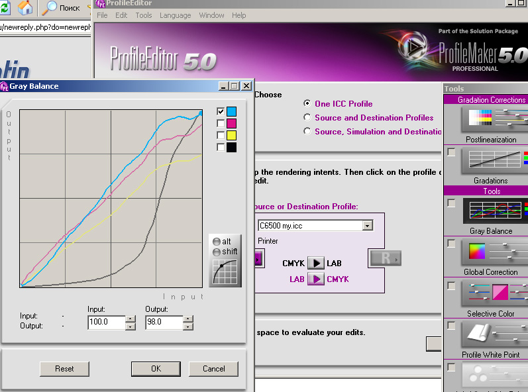Click the Input value field showing 100.0

pos(107,322)
